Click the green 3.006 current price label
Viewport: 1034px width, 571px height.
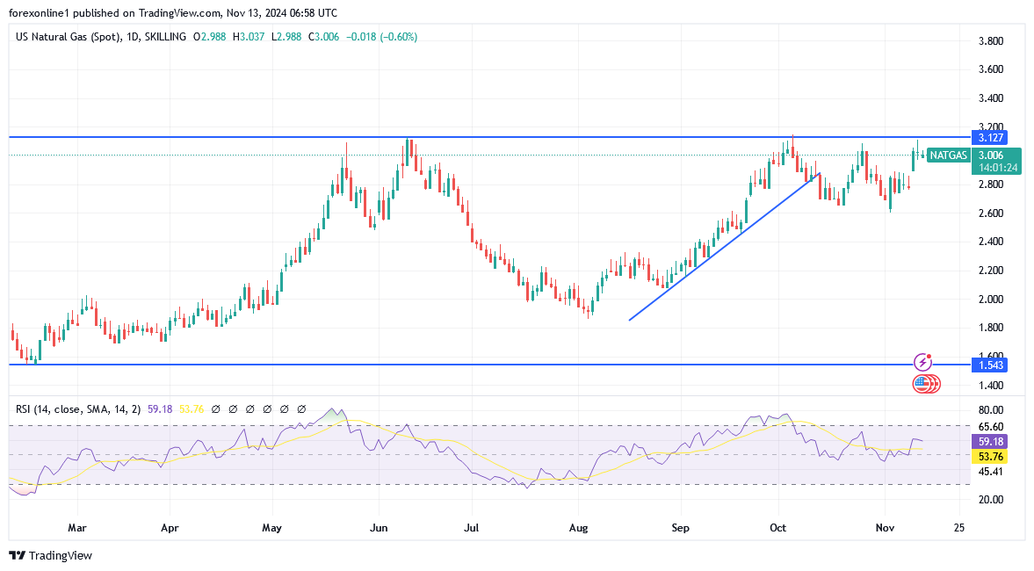(x=990, y=155)
